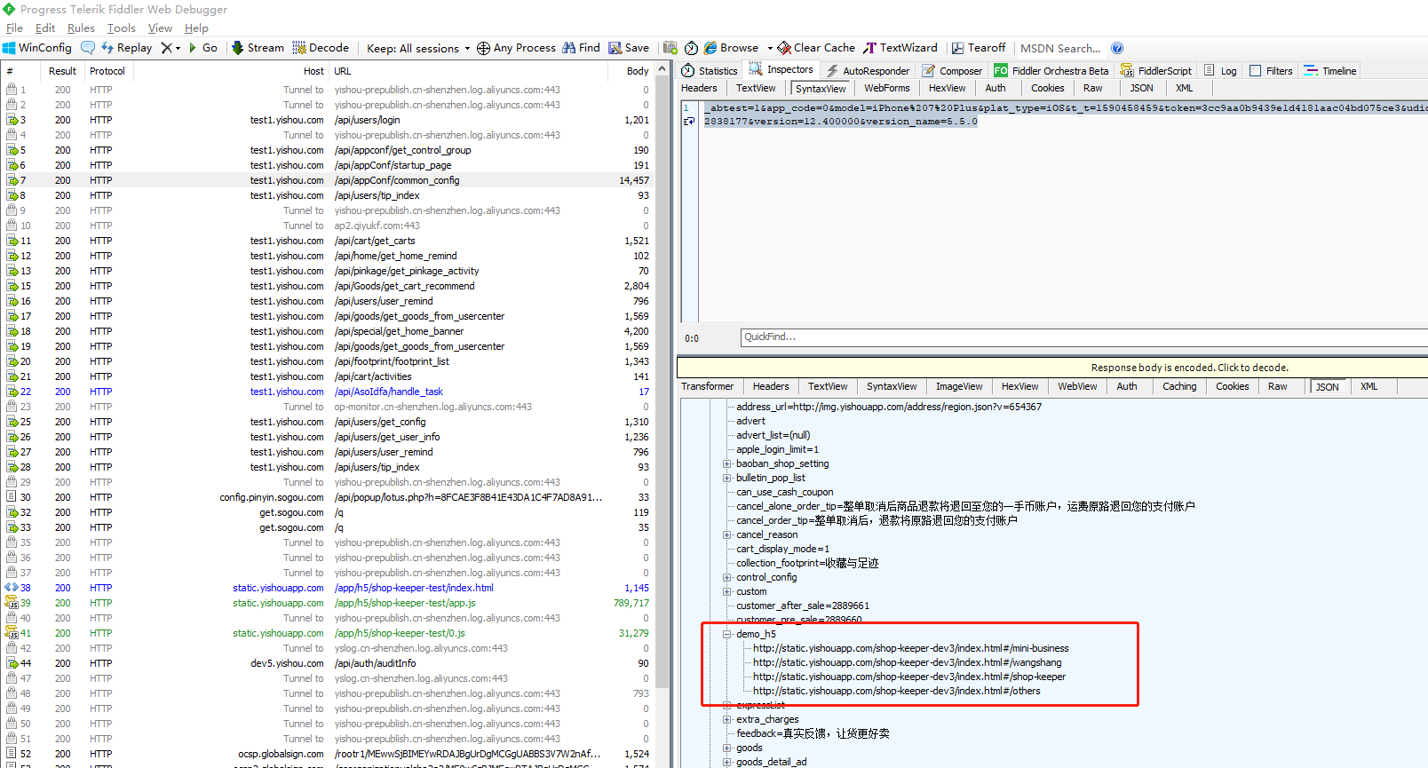
Task: Open the Statistics tab
Action: coord(710,71)
